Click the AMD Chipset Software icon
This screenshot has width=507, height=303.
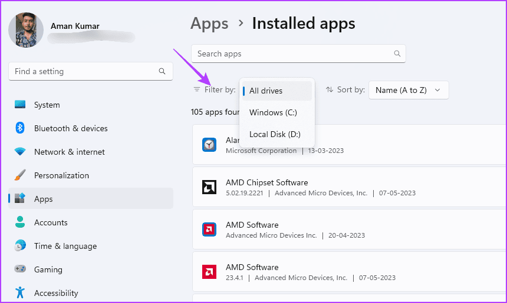point(209,187)
